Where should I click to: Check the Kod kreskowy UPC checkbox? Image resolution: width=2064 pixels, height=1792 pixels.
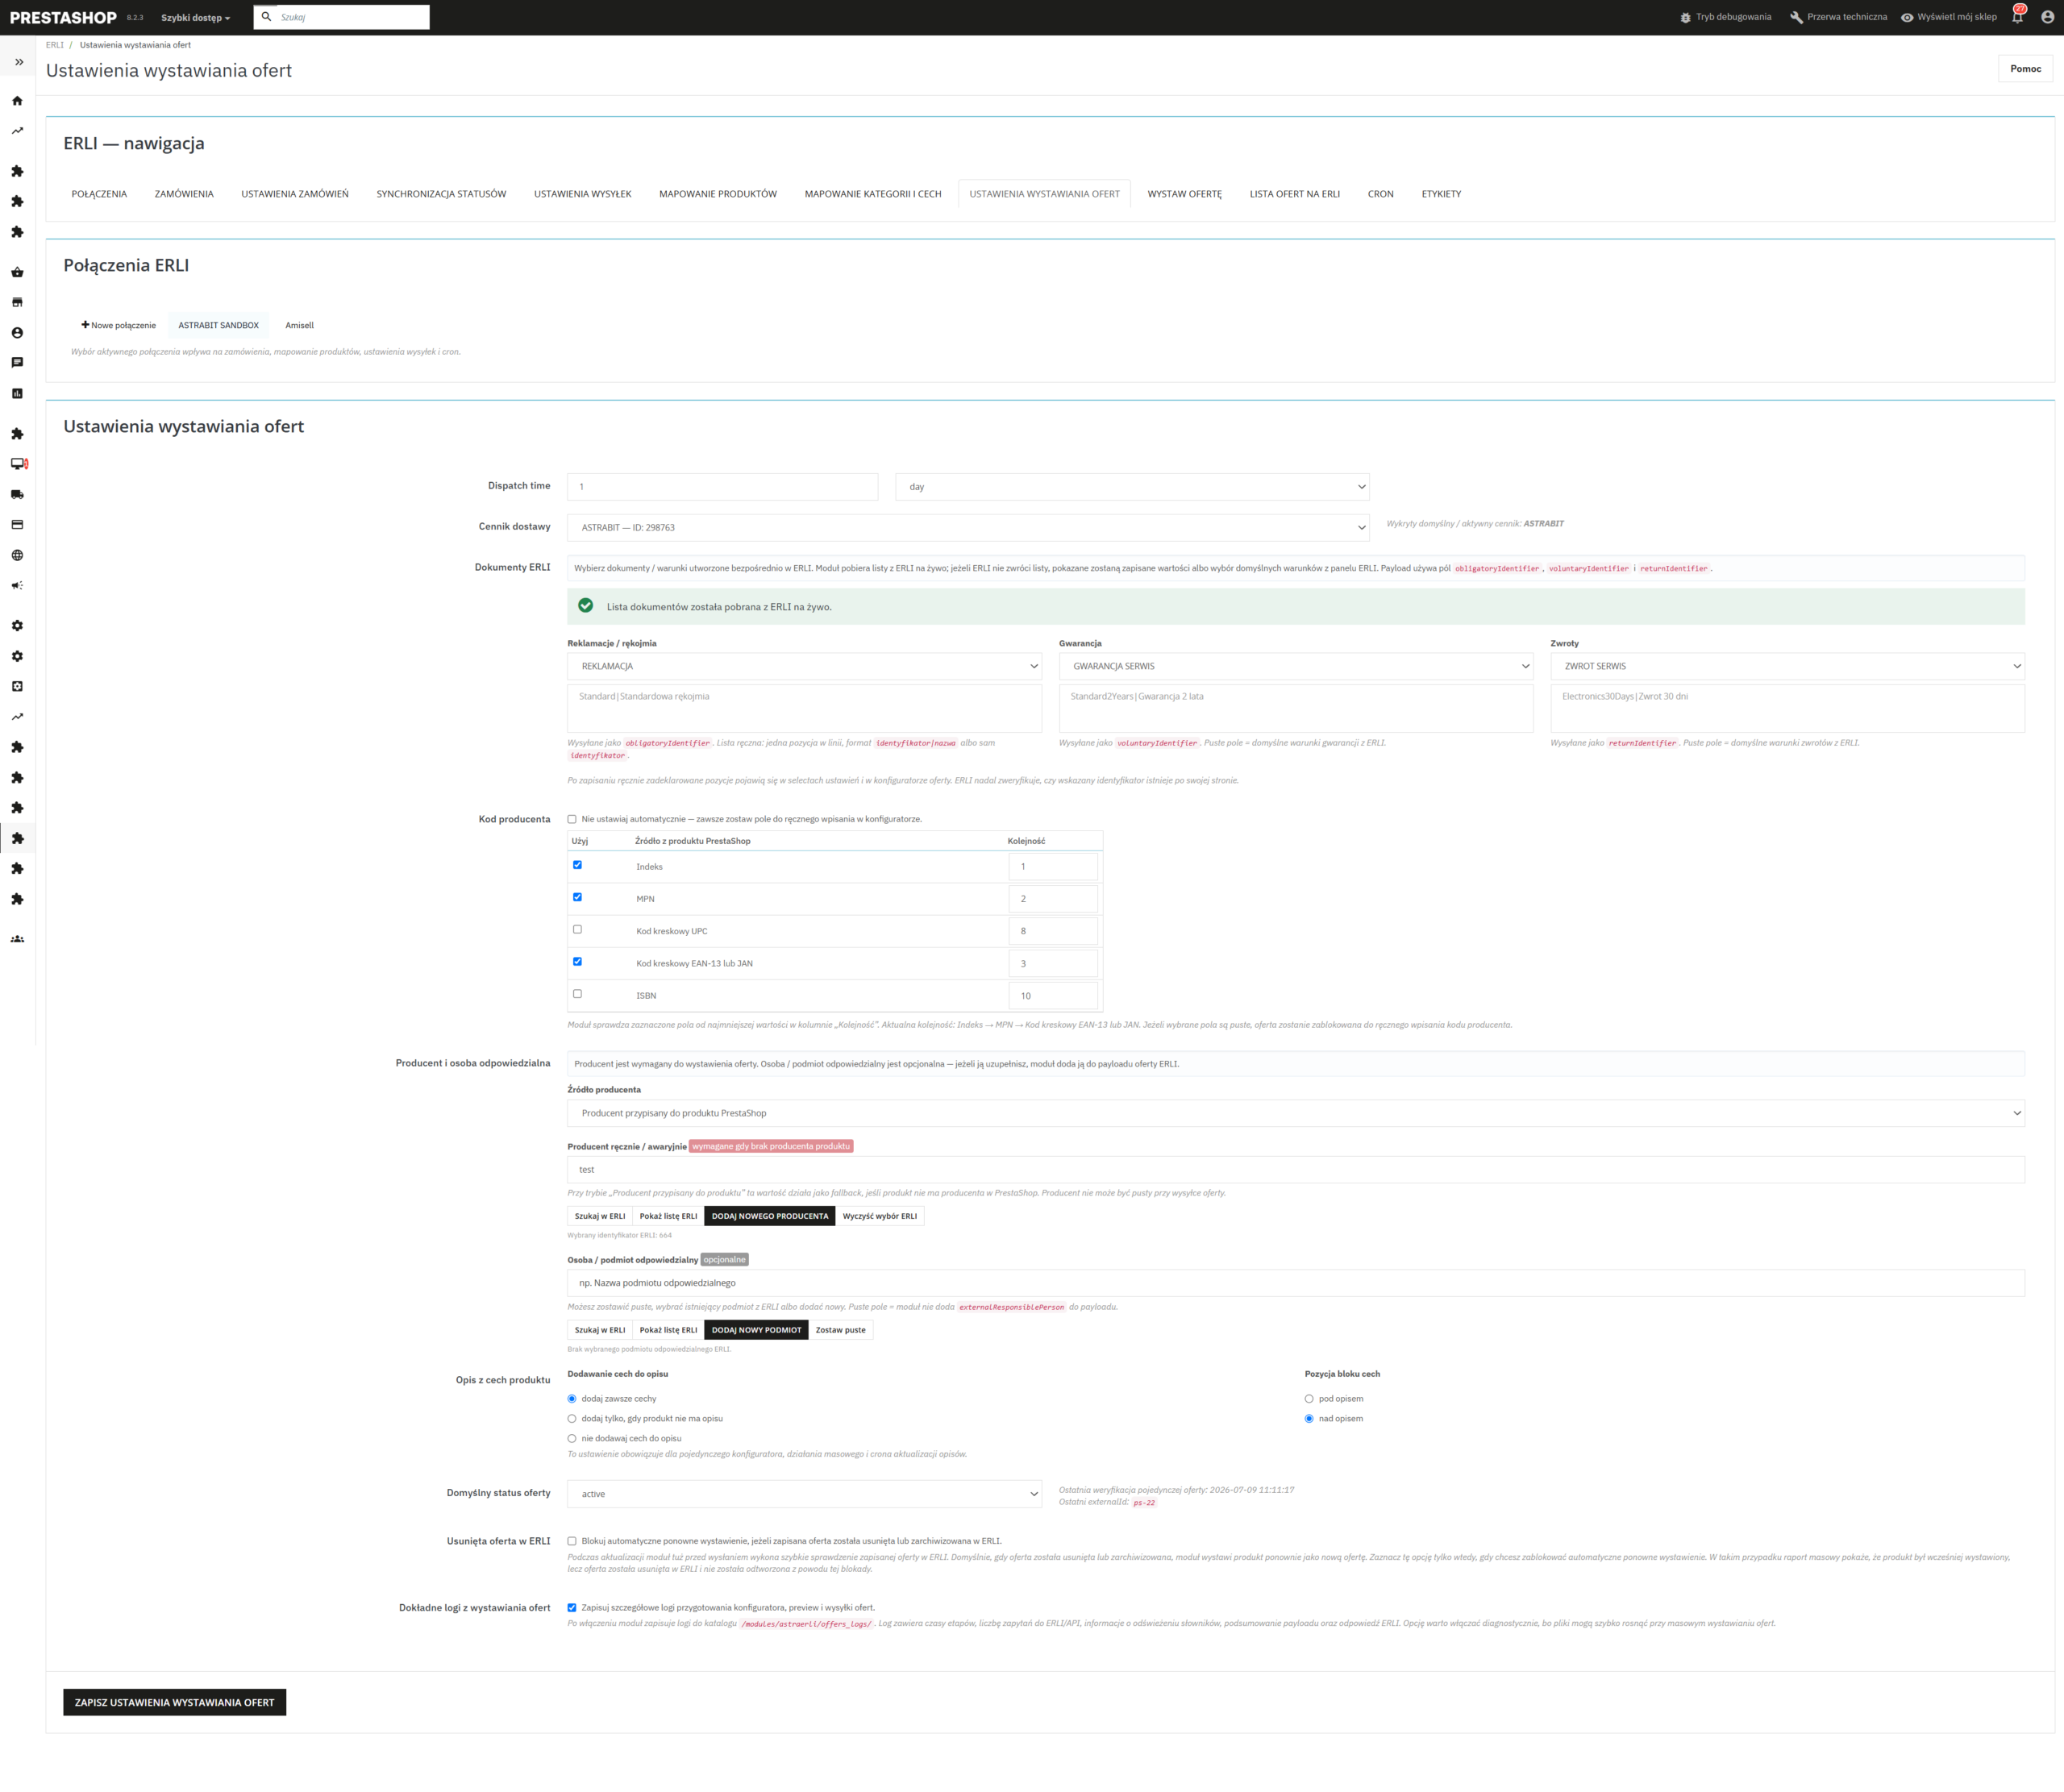[577, 929]
